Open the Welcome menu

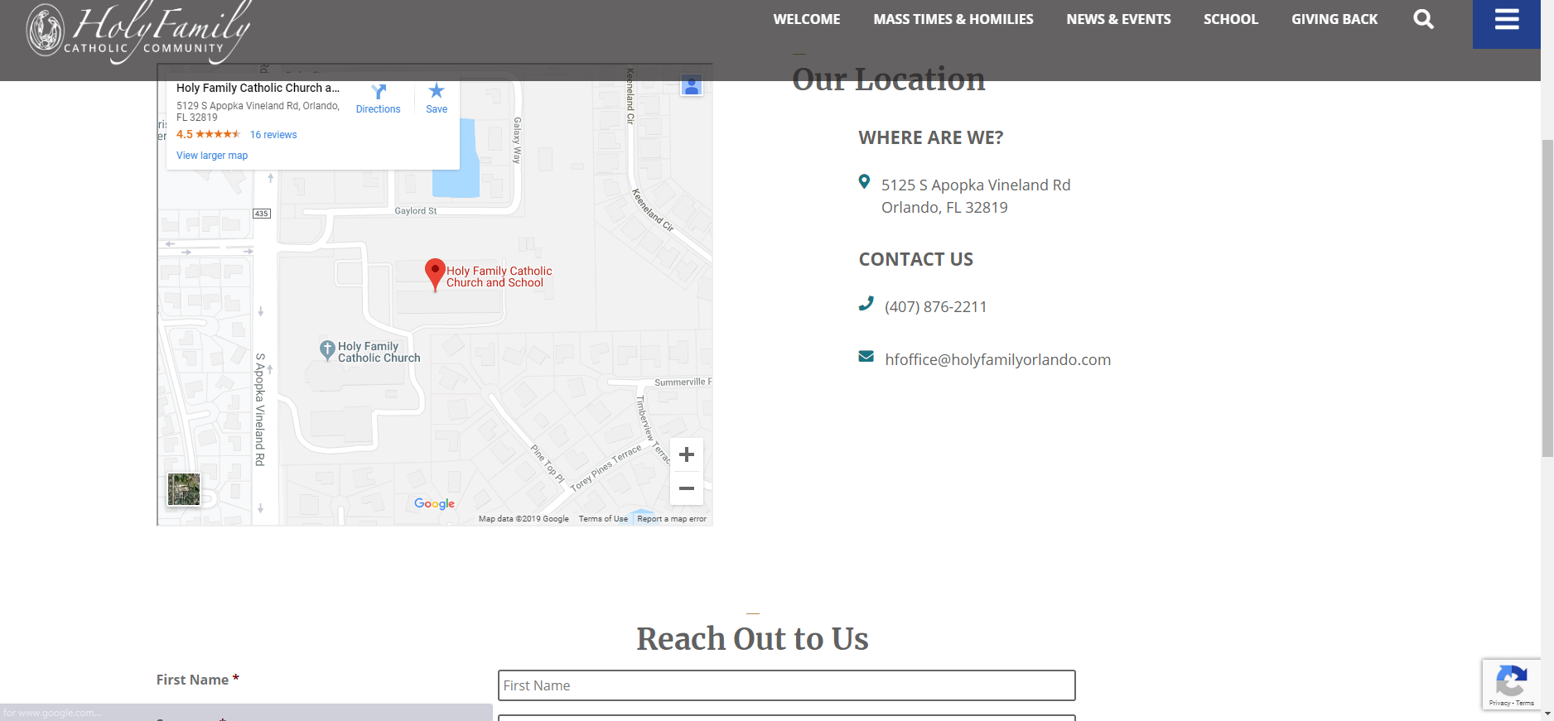click(806, 19)
